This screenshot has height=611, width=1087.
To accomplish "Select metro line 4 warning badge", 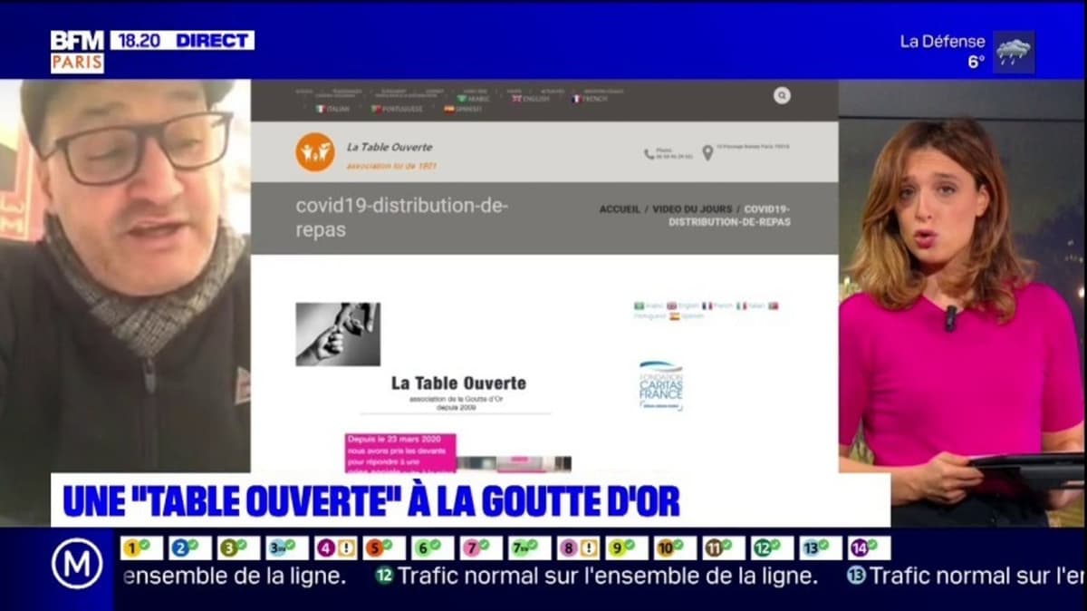I will click(335, 548).
